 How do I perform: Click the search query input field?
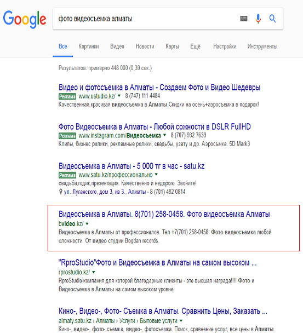coord(147,19)
